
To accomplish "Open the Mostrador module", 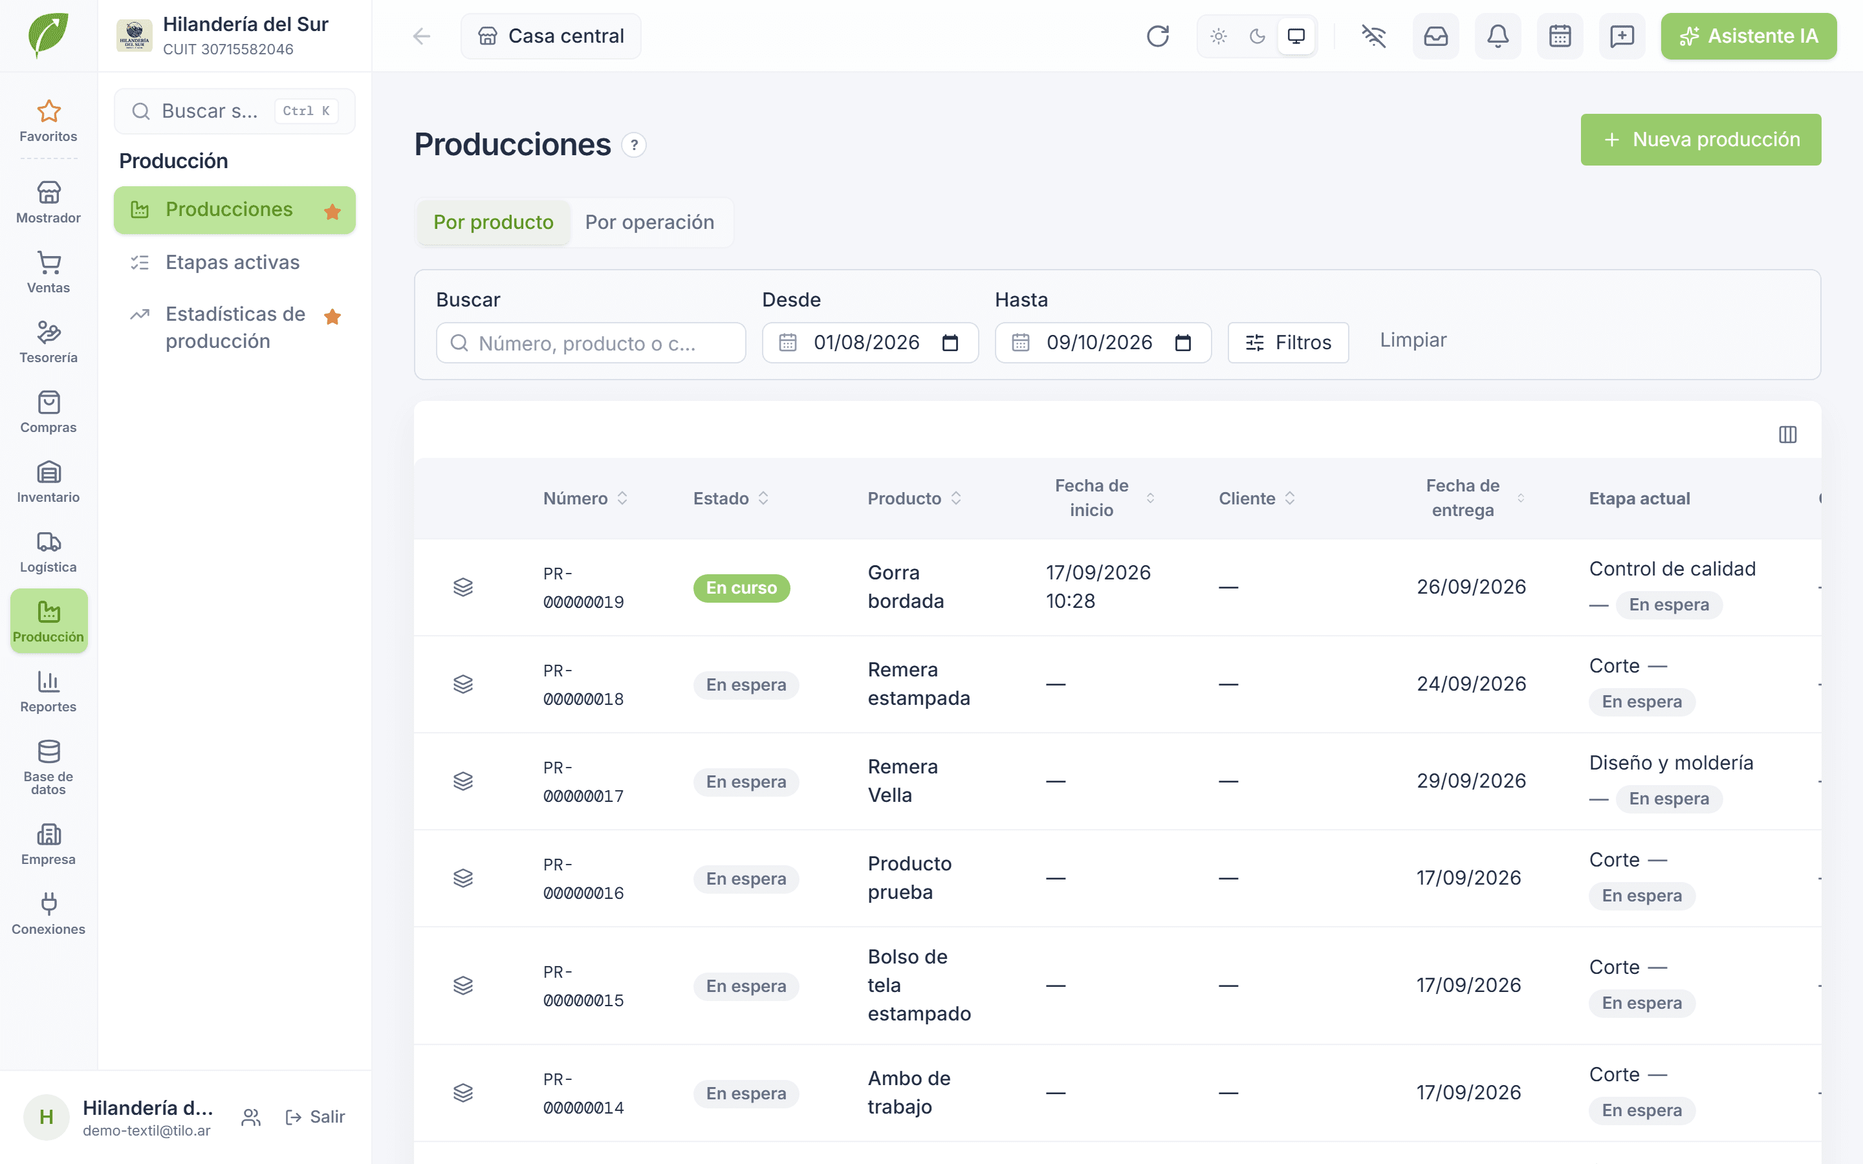I will pyautogui.click(x=49, y=202).
